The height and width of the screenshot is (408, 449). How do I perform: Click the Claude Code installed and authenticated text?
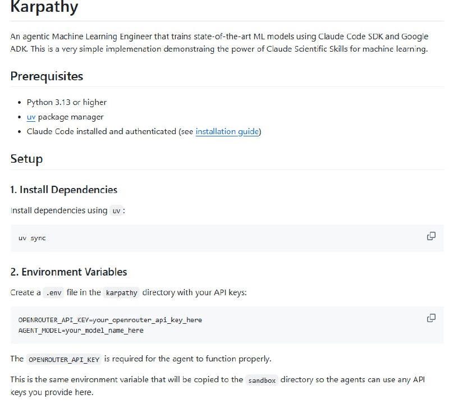[101, 131]
